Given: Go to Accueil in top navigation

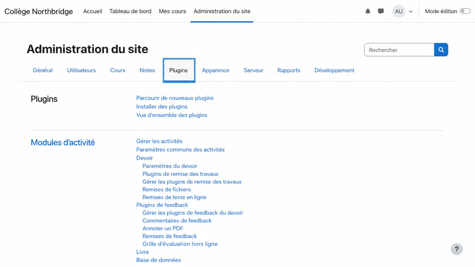Looking at the screenshot, I should point(93,11).
